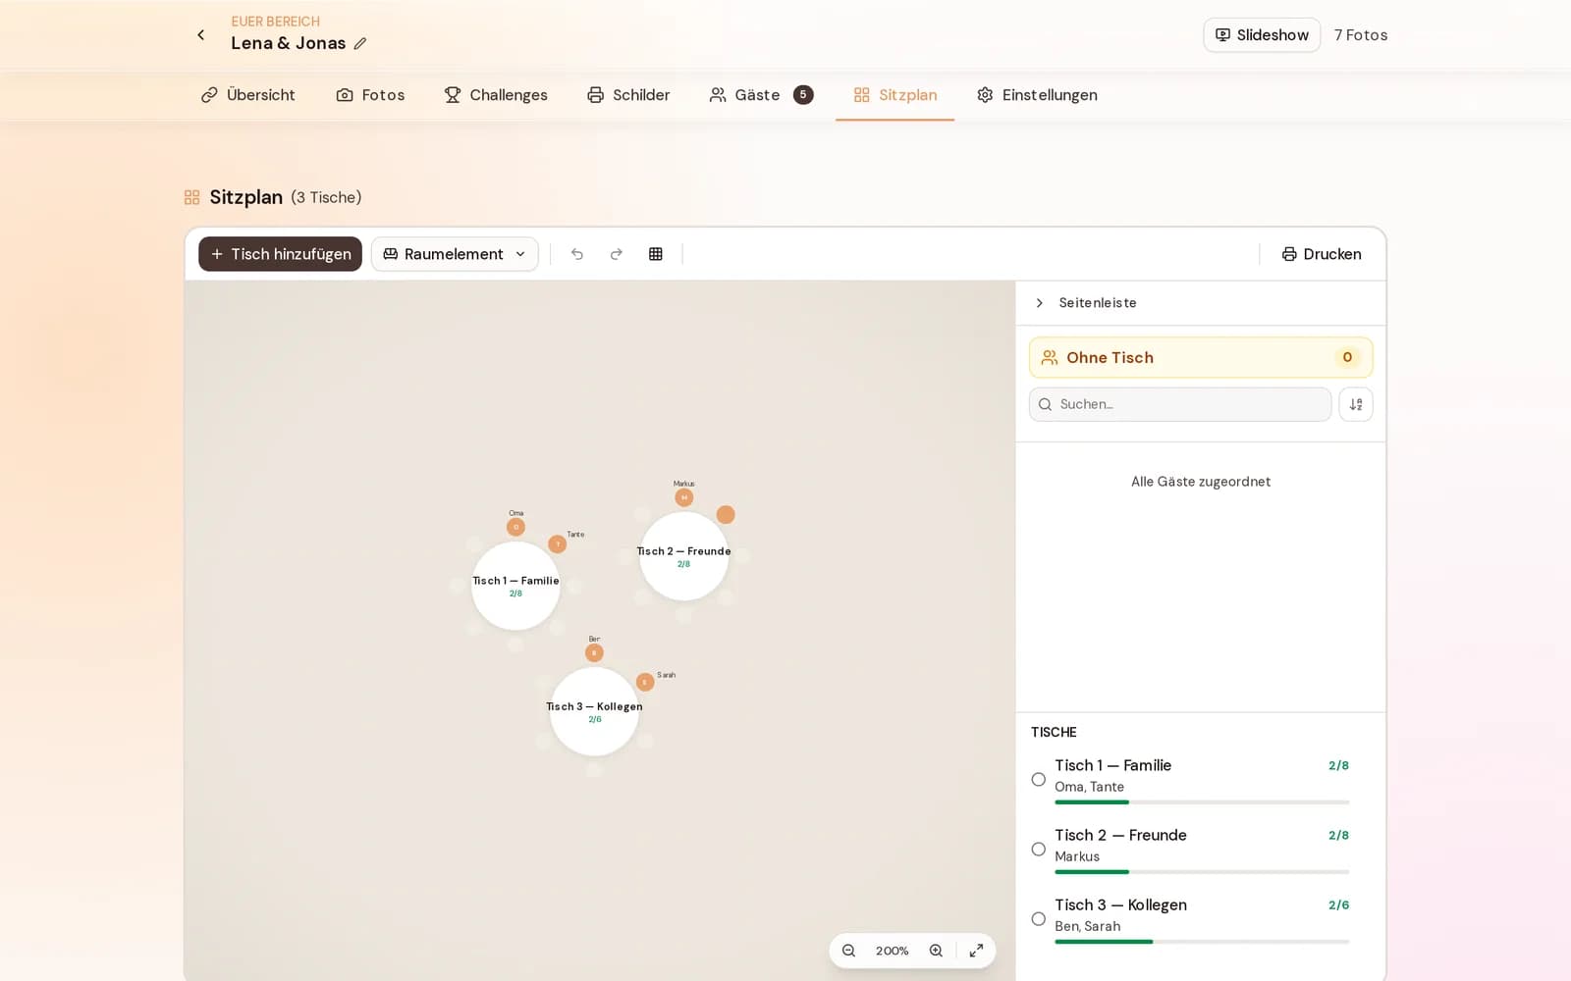Open the 7 Fotos link
The height and width of the screenshot is (981, 1571).
coord(1361,35)
